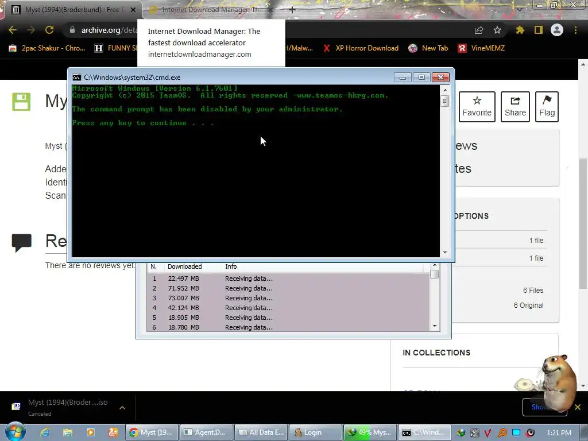Switch to Agent.D taskbar button
The height and width of the screenshot is (441, 588).
206,432
